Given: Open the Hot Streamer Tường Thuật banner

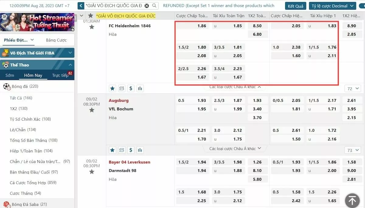Looking at the screenshot, I should coord(37,22).
